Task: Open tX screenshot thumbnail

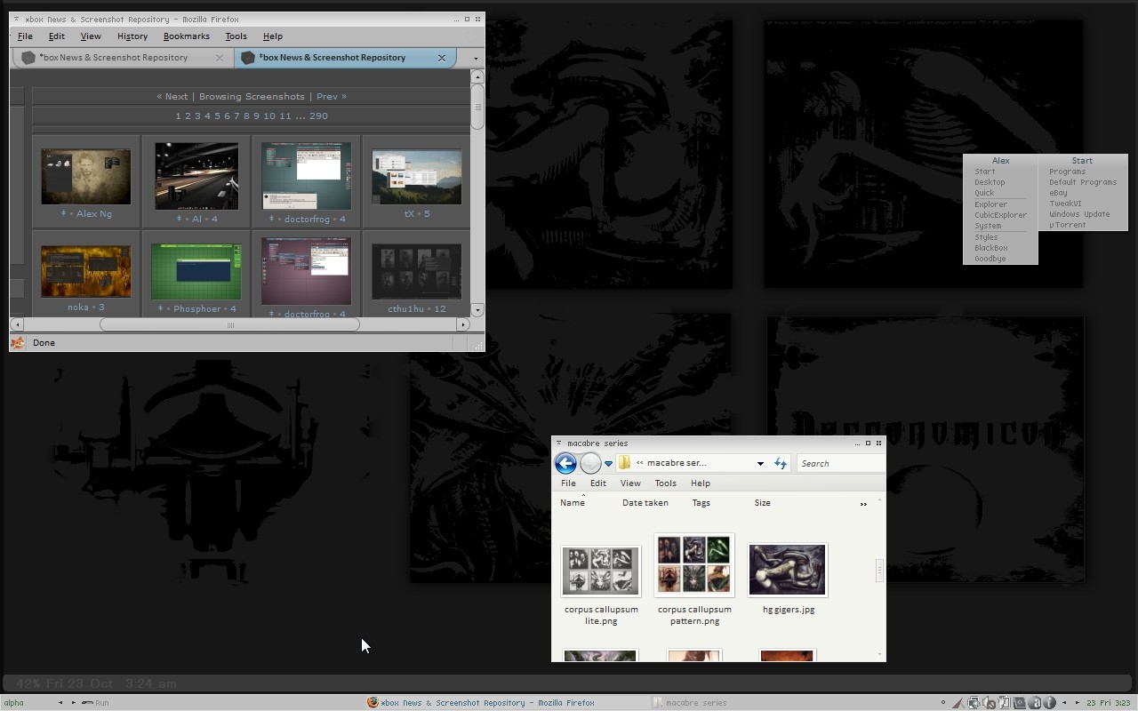Action: pyautogui.click(x=417, y=177)
